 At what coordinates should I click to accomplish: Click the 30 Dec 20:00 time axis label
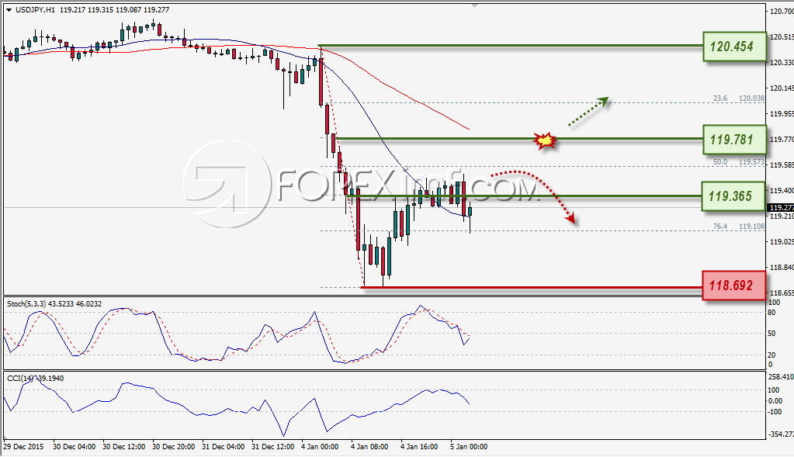[173, 447]
